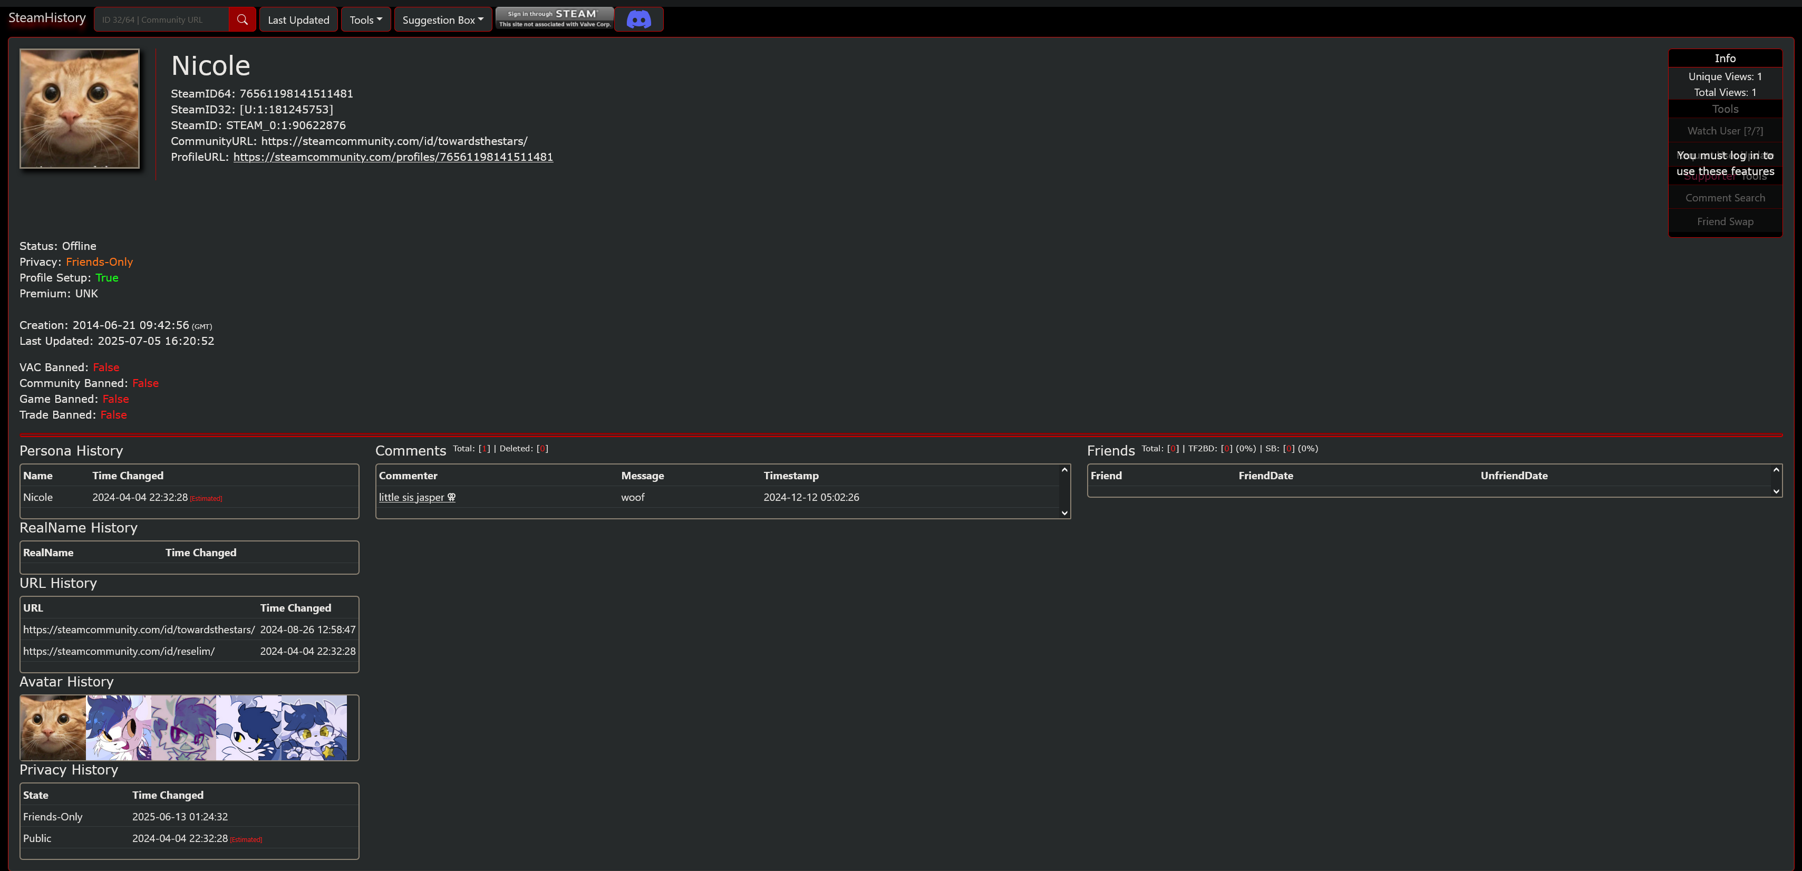Open the Discord logo link
The width and height of the screenshot is (1802, 871).
[x=638, y=20]
